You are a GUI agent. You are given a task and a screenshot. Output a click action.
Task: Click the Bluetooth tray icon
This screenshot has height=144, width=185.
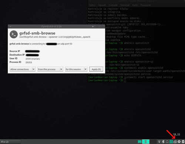[x=163, y=142]
